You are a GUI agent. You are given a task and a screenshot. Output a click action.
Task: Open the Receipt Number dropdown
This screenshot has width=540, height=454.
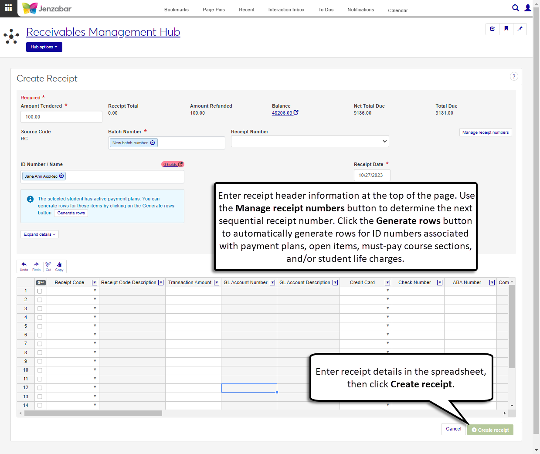[x=309, y=141]
